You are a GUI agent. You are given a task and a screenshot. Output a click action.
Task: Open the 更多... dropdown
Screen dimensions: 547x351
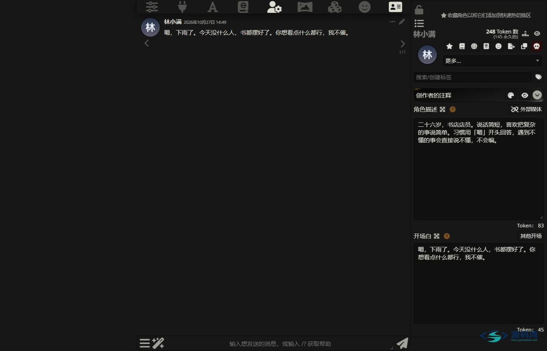click(x=493, y=61)
